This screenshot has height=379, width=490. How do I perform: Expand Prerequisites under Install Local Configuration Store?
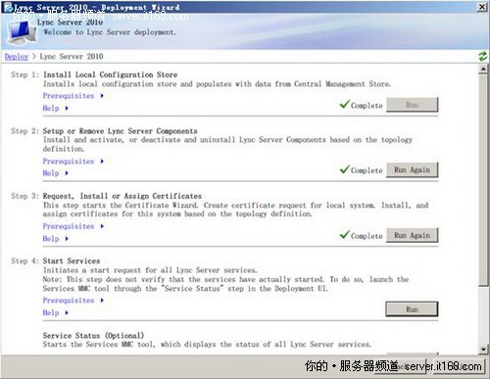click(73, 96)
